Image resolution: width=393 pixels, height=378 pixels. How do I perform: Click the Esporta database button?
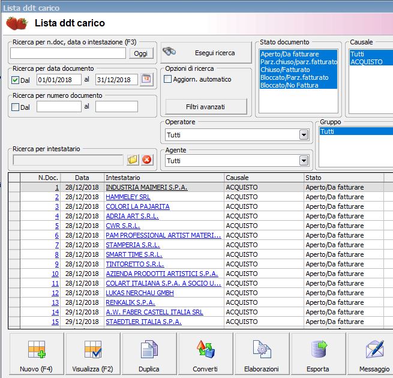[x=318, y=353]
